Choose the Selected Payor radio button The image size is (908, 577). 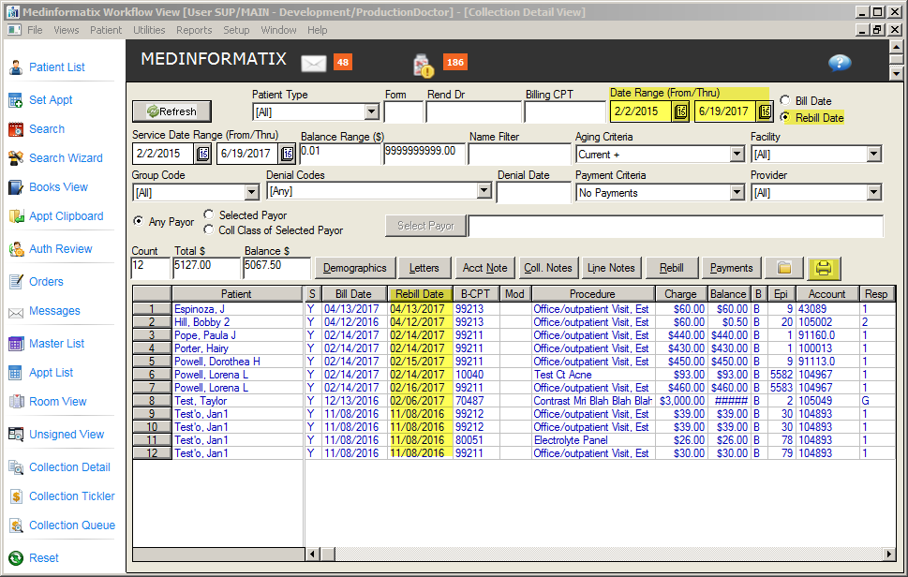209,215
